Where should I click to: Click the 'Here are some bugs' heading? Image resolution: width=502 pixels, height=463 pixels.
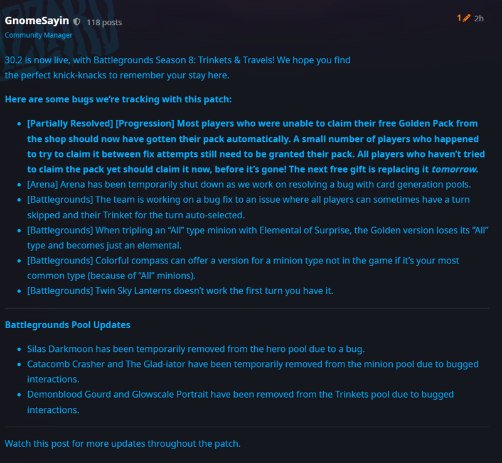118,100
